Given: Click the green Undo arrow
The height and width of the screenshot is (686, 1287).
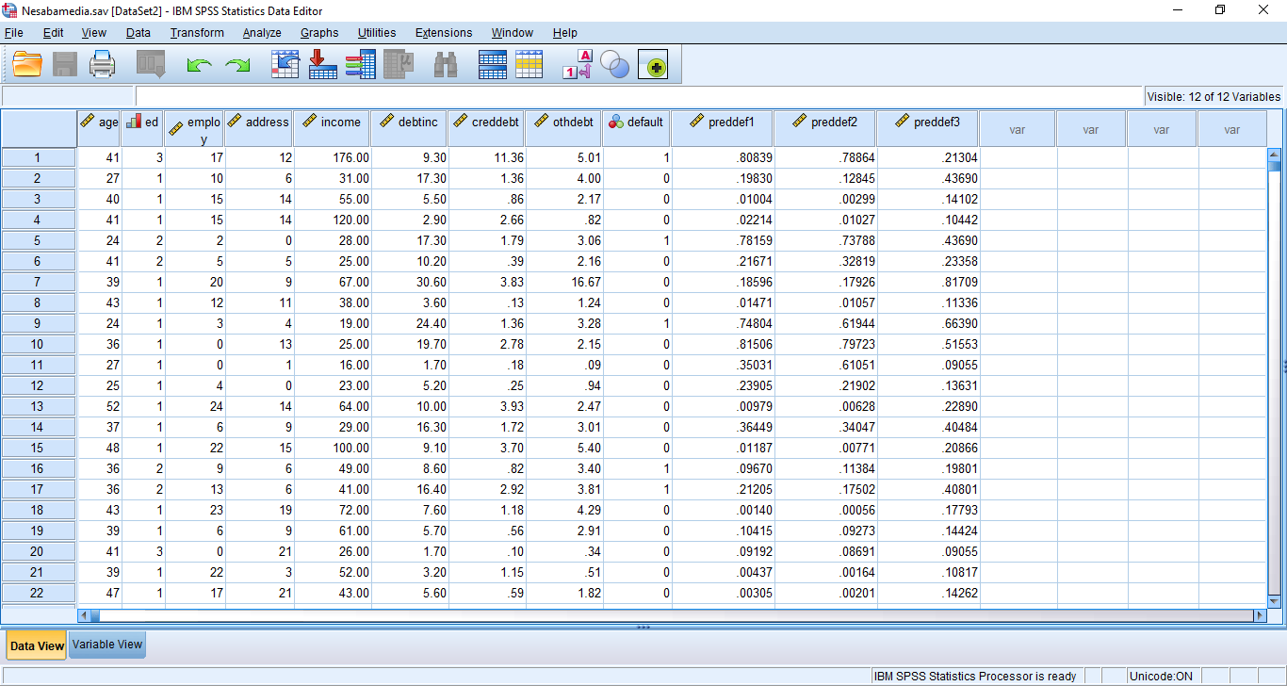Looking at the screenshot, I should pyautogui.click(x=199, y=65).
